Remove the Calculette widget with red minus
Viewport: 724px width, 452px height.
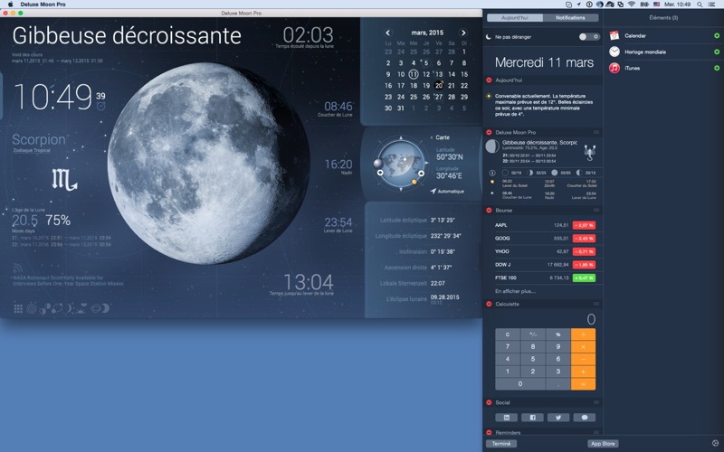[489, 304]
